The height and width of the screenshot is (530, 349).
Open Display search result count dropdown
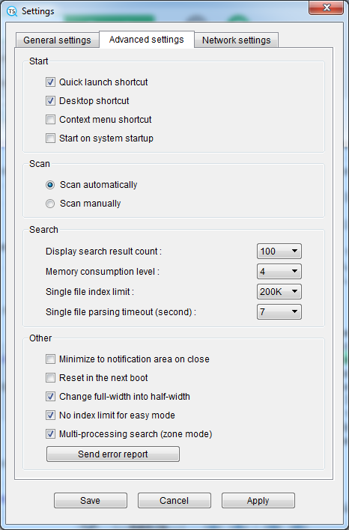[279, 251]
